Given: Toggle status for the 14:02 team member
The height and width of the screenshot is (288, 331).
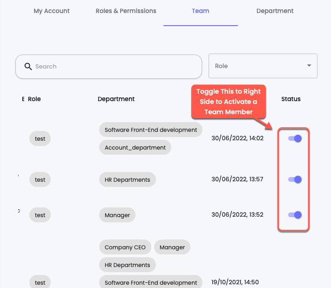Looking at the screenshot, I should click(295, 138).
